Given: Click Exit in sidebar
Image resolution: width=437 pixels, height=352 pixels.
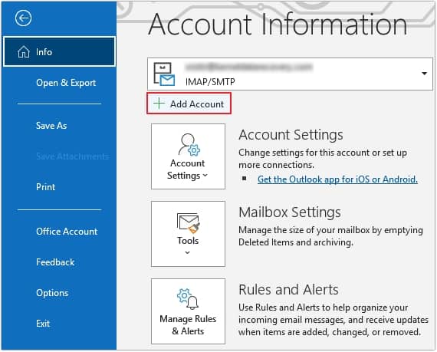Looking at the screenshot, I should tap(43, 324).
